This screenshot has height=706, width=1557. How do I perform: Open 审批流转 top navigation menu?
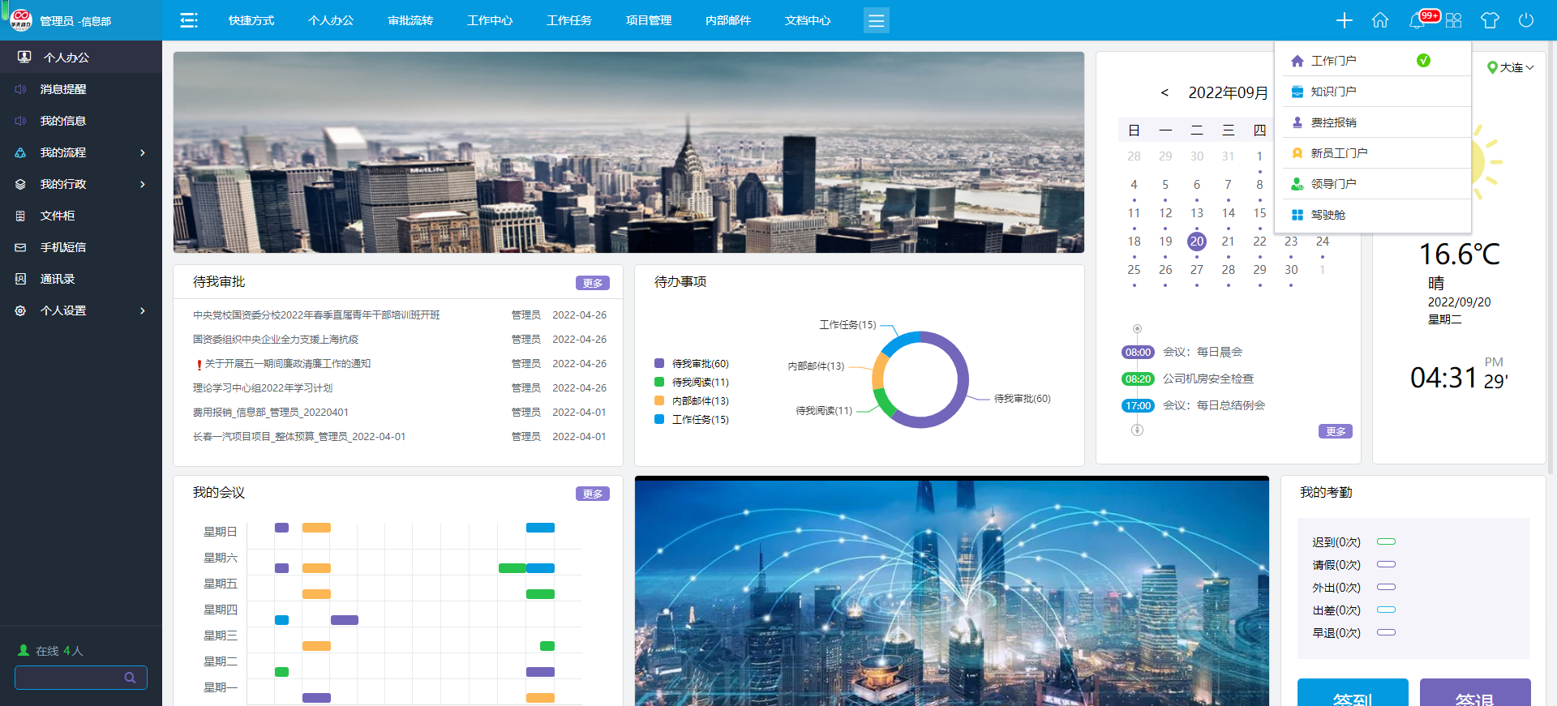410,20
